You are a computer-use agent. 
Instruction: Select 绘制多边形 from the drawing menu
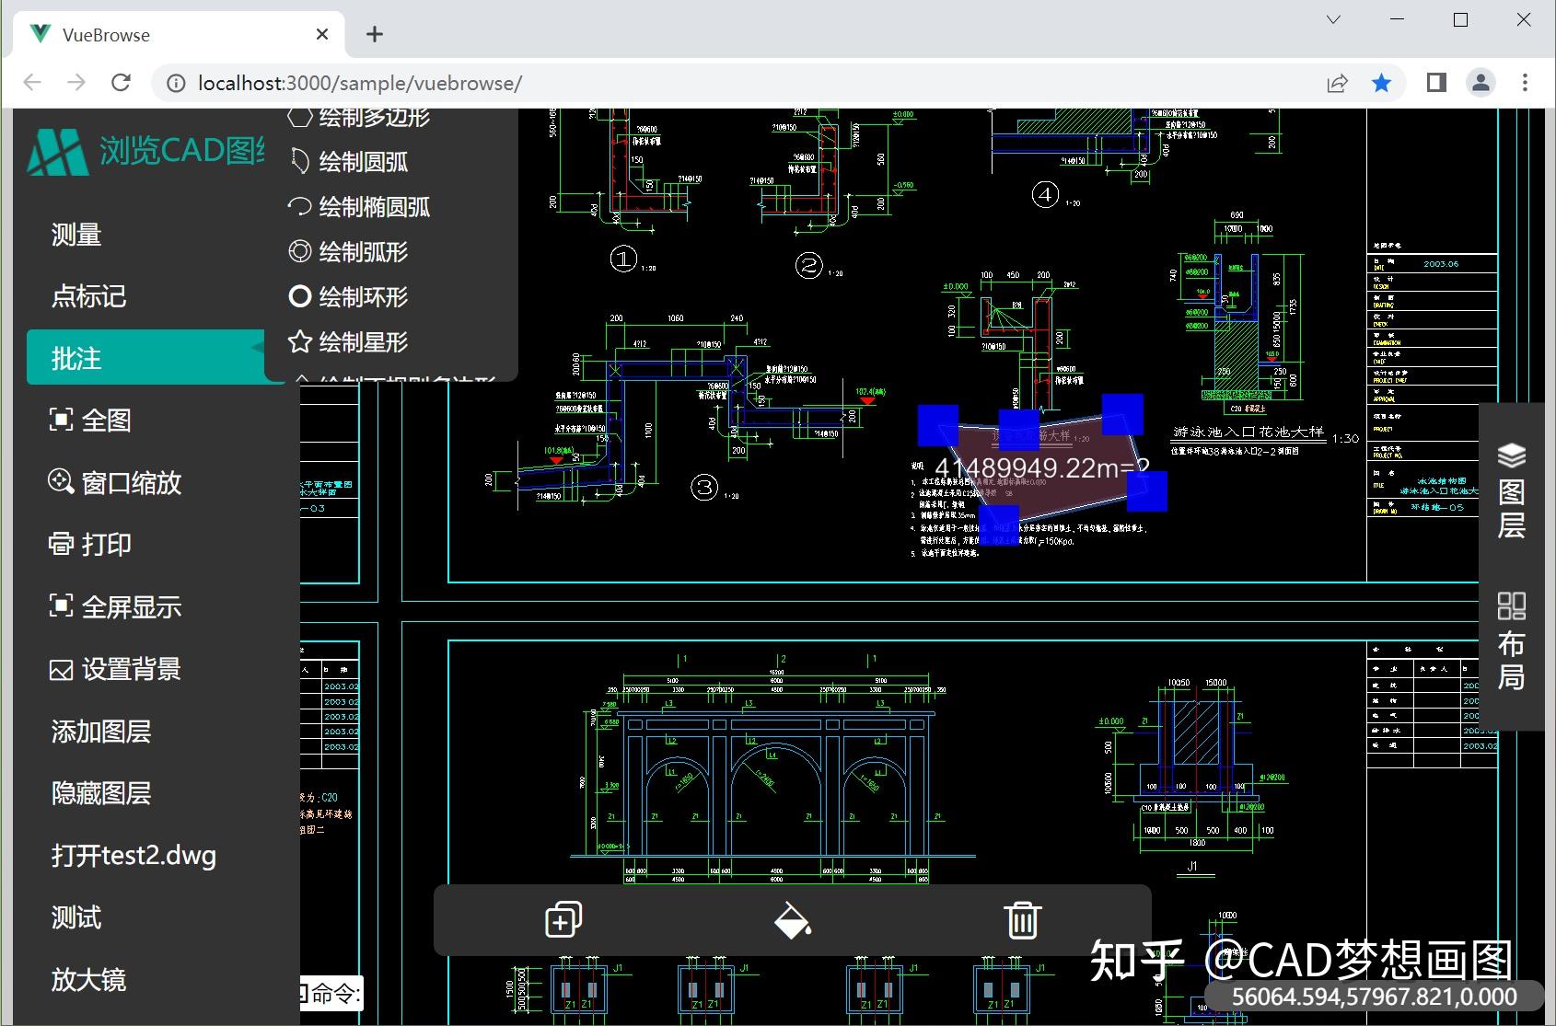pyautogui.click(x=372, y=116)
